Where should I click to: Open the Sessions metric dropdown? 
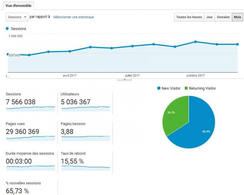coord(17,17)
